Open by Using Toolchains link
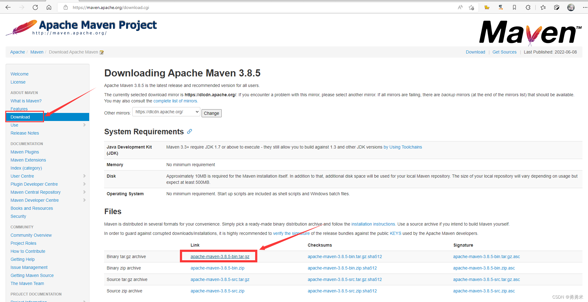Viewport: 588px width, 302px height. tap(403, 147)
